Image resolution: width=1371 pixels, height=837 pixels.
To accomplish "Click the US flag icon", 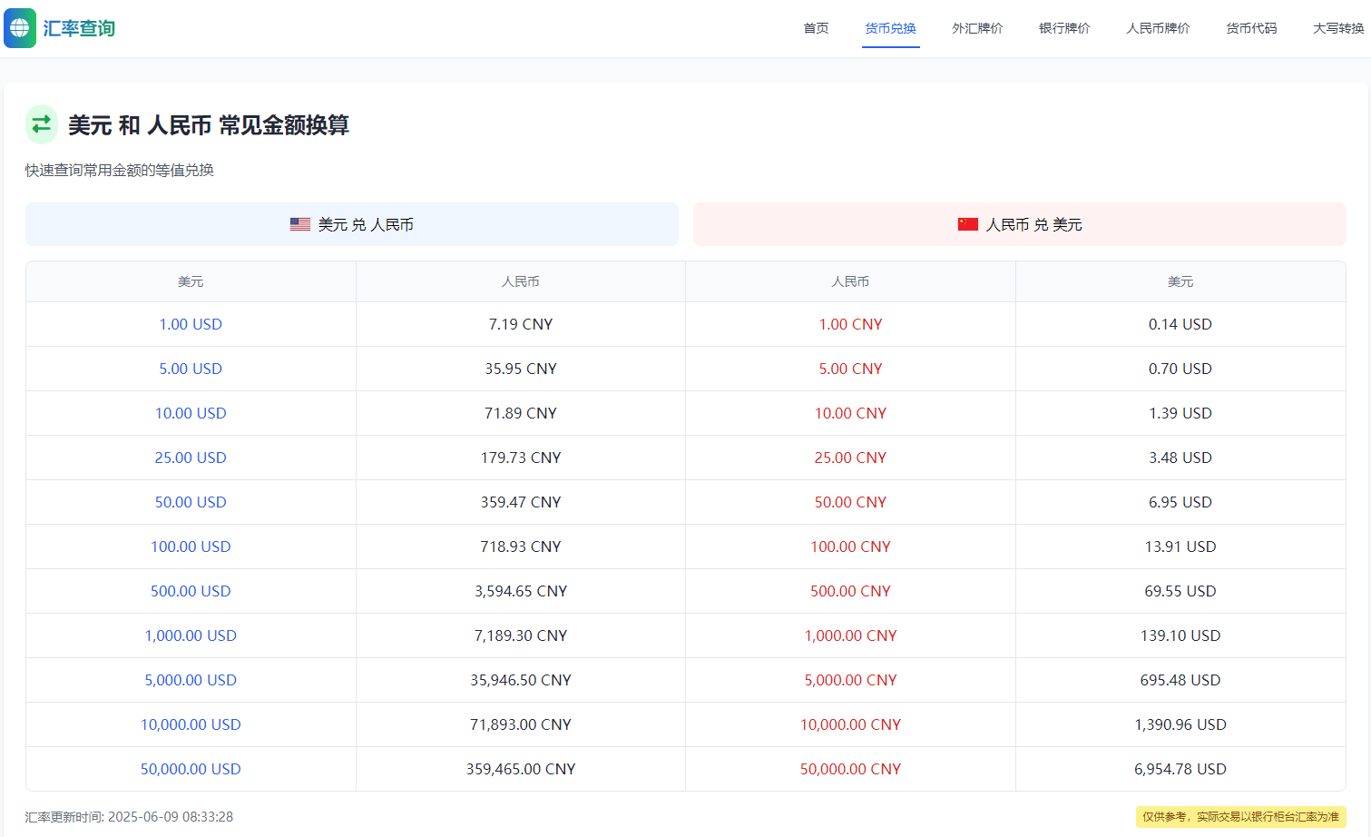I will pos(300,224).
